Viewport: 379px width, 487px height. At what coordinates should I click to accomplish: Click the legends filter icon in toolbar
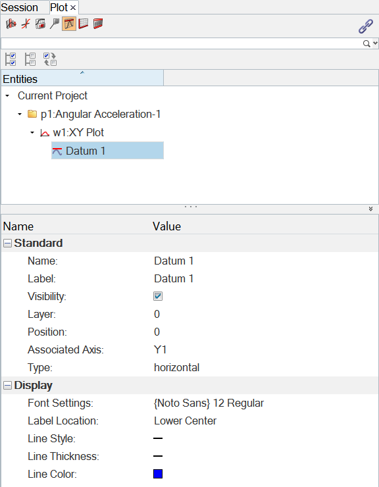point(40,24)
